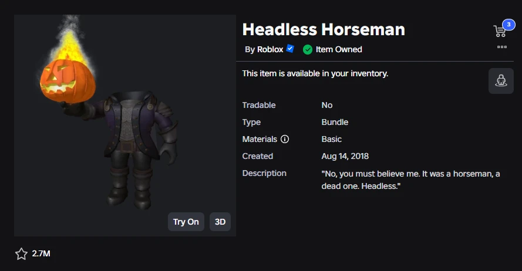Image resolution: width=522 pixels, height=271 pixels.
Task: Click the 2.7M favorites count
Action: coord(41,253)
